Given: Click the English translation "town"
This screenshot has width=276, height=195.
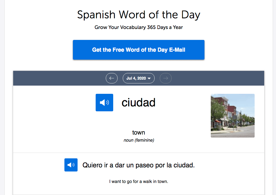Looking at the screenshot, I should (x=138, y=133).
